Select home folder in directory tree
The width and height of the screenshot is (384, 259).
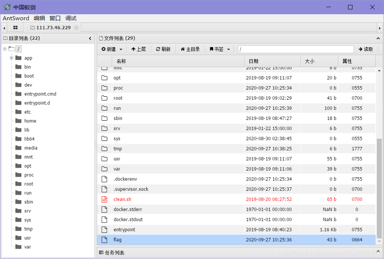point(30,121)
